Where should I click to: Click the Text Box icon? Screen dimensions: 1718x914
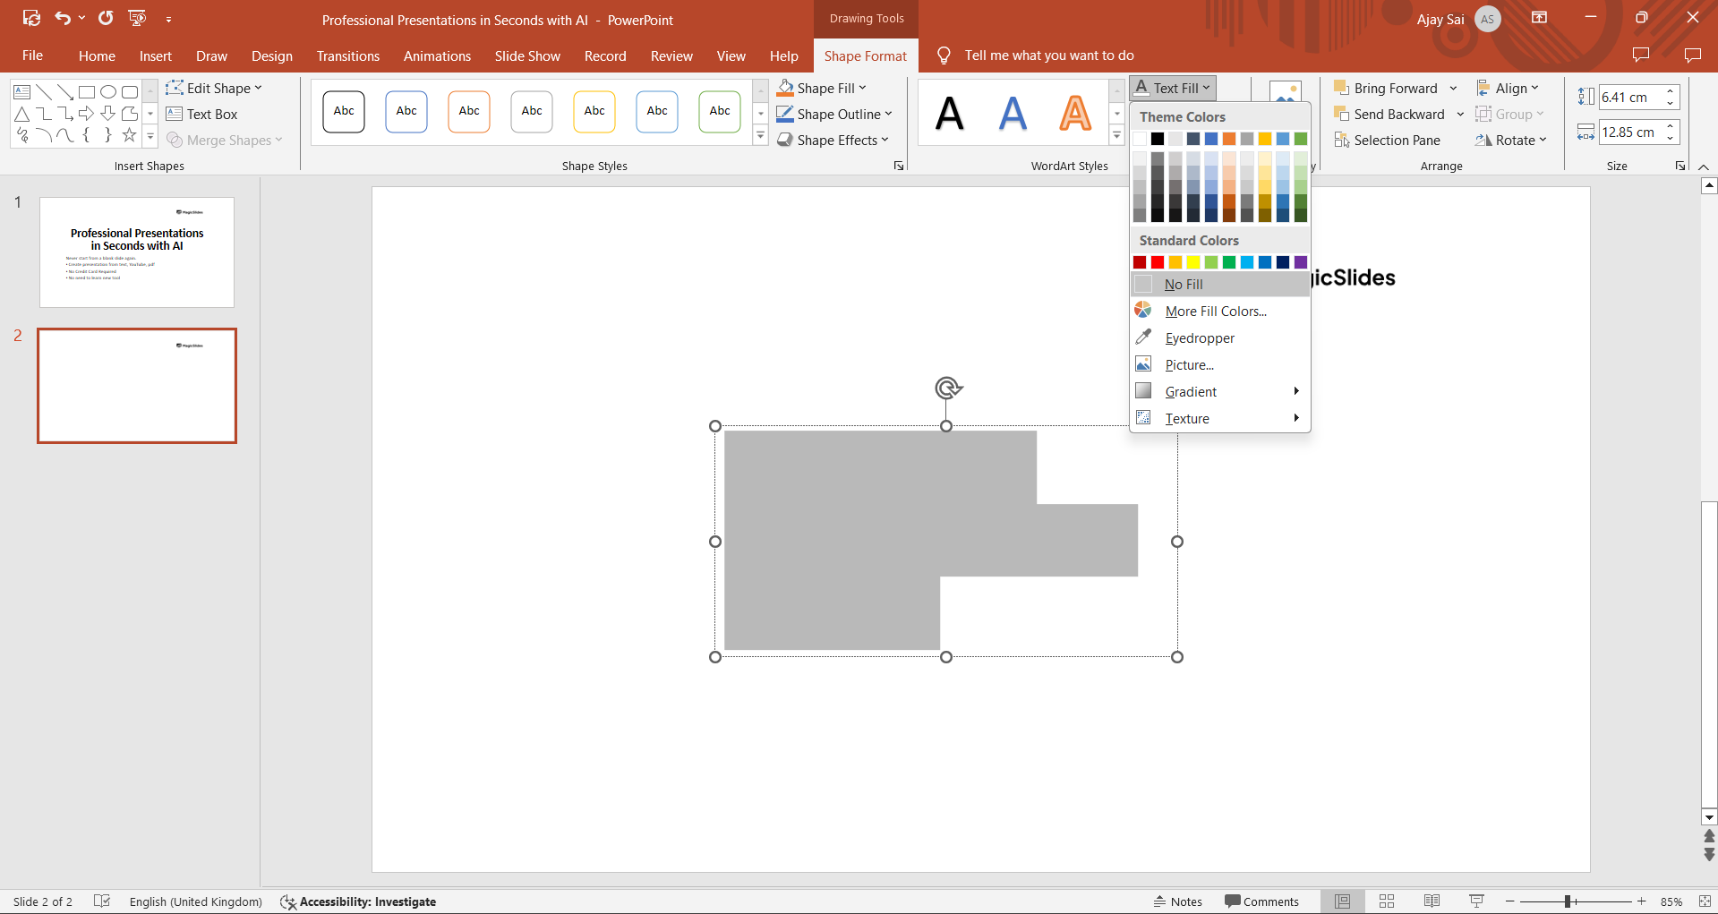pos(175,115)
